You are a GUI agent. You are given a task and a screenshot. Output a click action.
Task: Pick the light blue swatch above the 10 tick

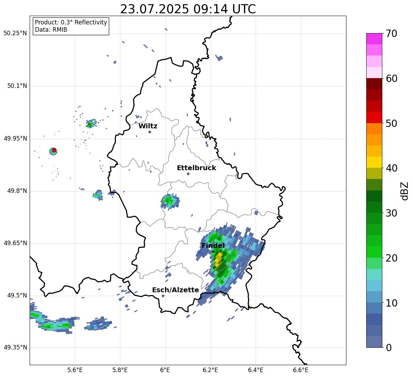pos(374,297)
